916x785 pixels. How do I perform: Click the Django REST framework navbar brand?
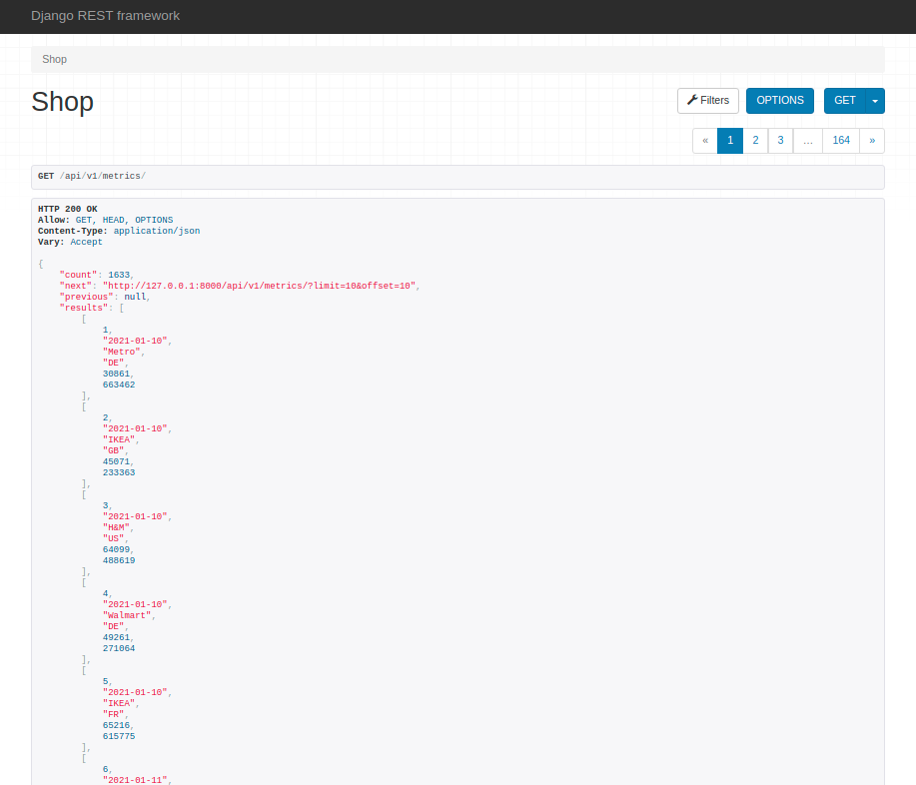tap(105, 16)
